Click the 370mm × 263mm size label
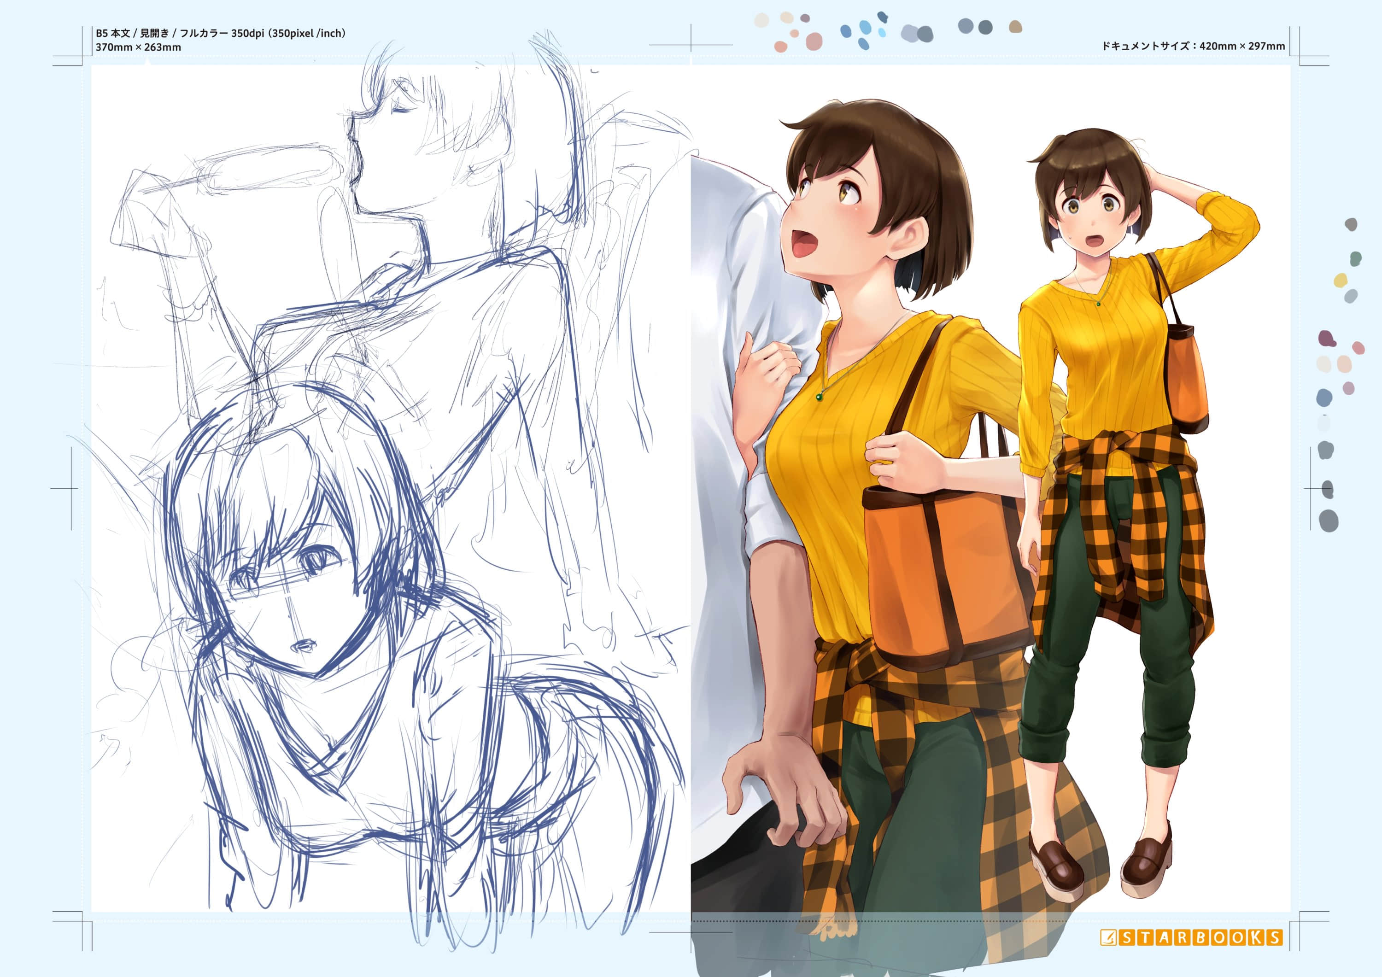This screenshot has height=977, width=1382. pyautogui.click(x=138, y=47)
